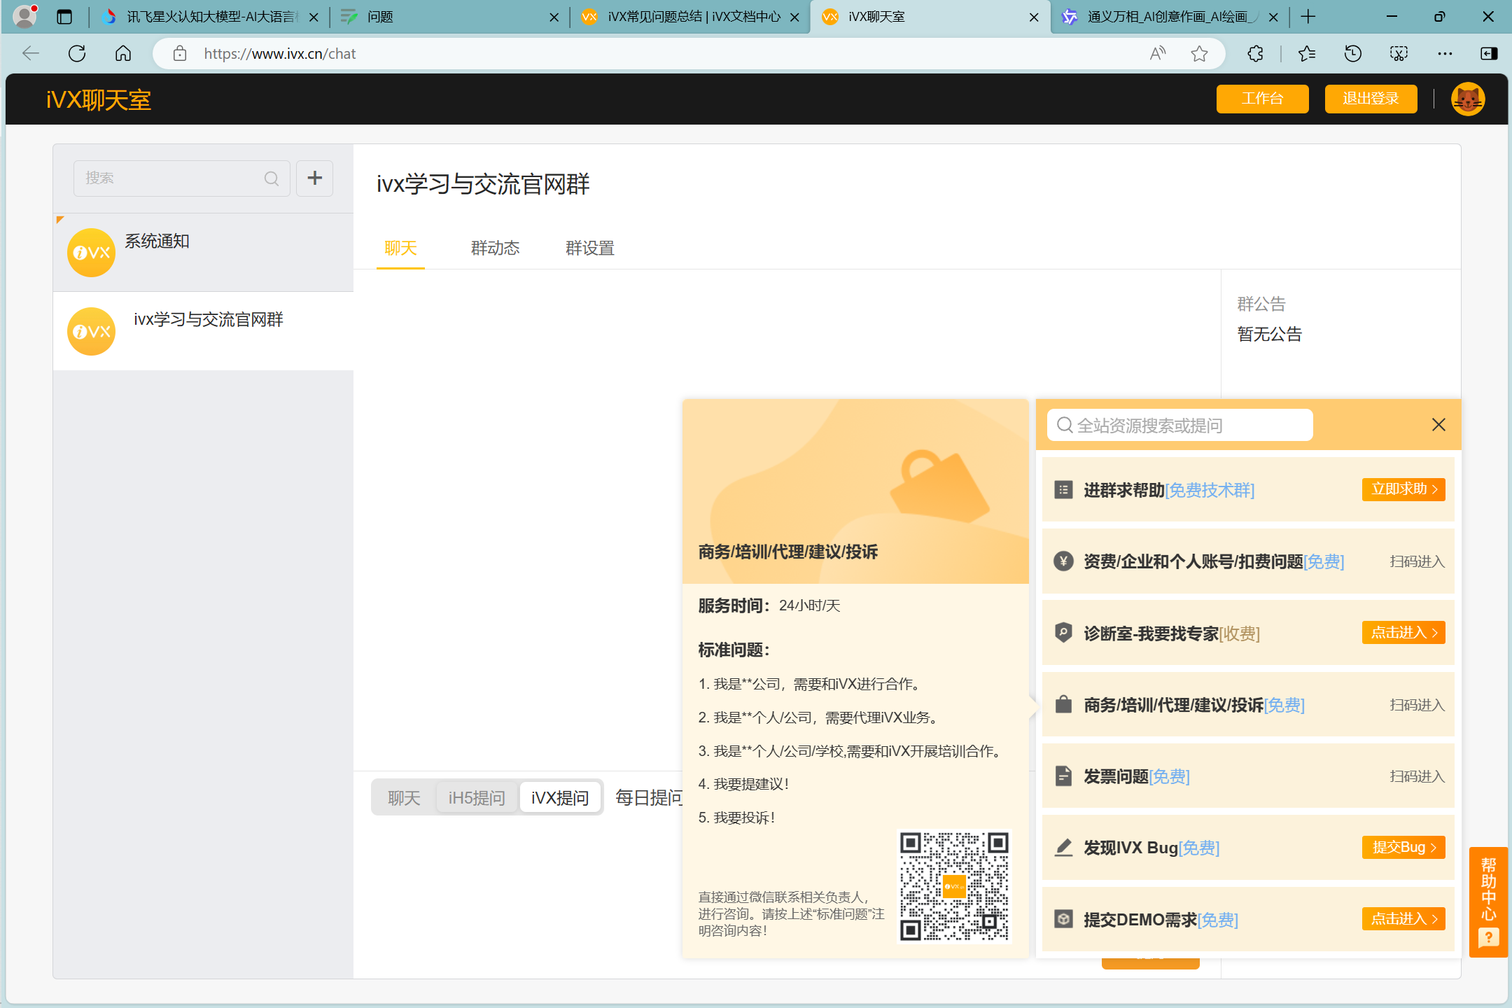Click the question mark help center icon
Image resolution: width=1512 pixels, height=1008 pixels.
(x=1488, y=937)
